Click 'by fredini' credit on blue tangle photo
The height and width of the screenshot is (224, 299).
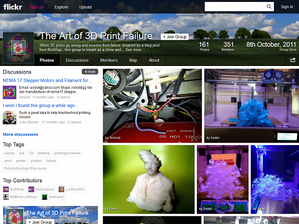tap(213, 138)
